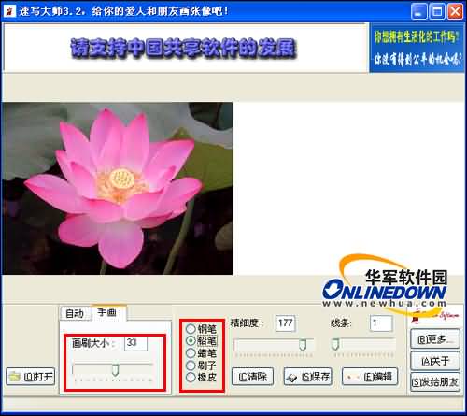Click the folder icon on Open button
467x416 pixels.
[14, 377]
